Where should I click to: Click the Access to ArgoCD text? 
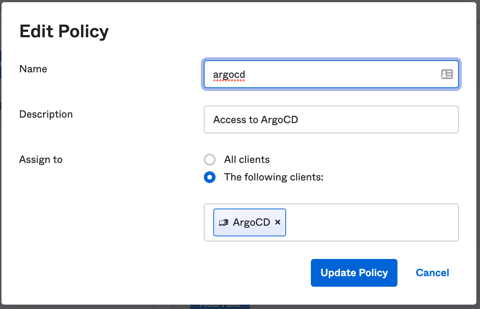click(x=256, y=120)
